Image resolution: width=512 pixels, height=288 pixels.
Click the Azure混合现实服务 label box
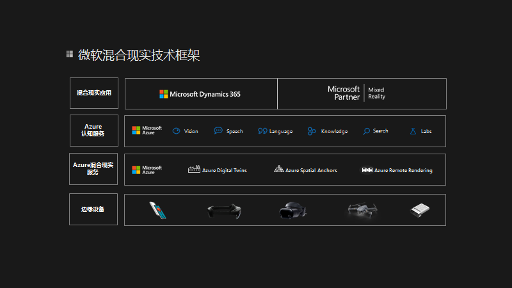pyautogui.click(x=93, y=169)
